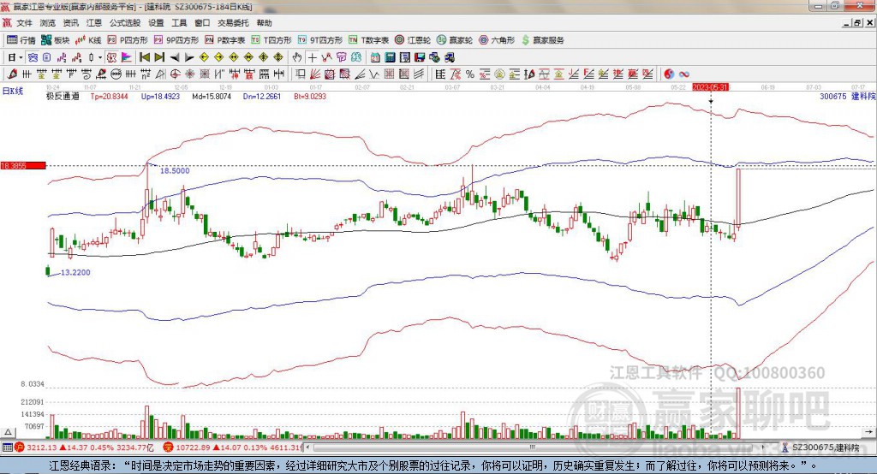Click the Up=18.4923 value
The image size is (877, 474).
point(160,96)
